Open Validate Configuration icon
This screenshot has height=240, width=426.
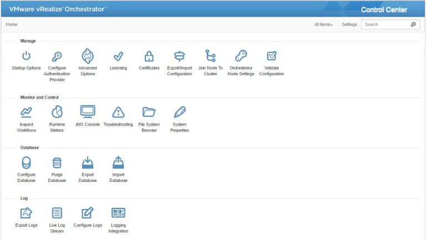(272, 56)
